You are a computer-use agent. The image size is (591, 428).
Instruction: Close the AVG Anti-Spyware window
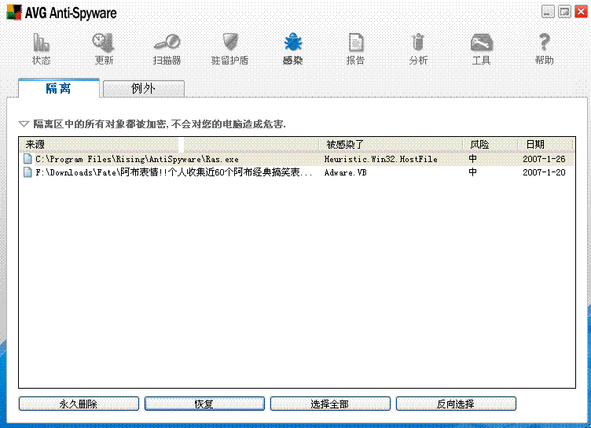pos(581,12)
